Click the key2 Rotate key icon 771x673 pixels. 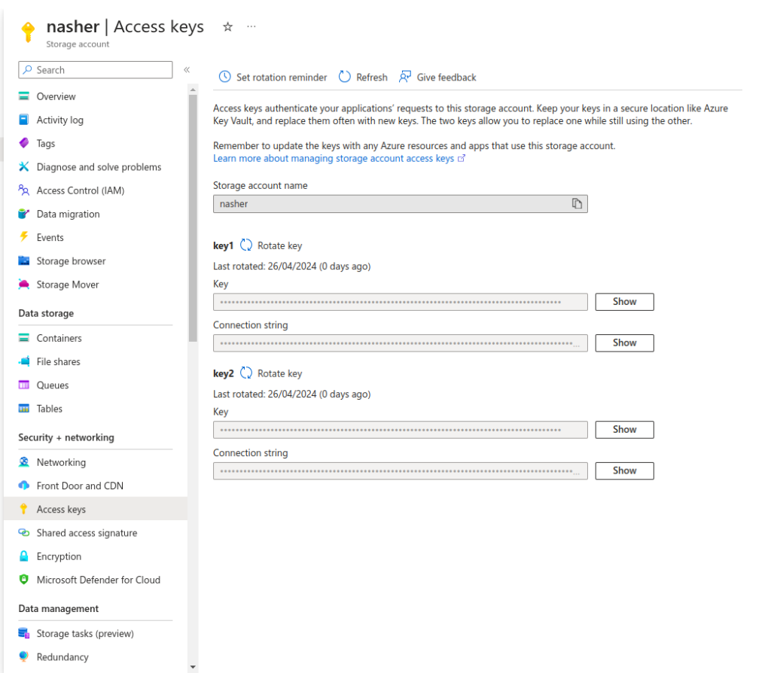tap(246, 373)
